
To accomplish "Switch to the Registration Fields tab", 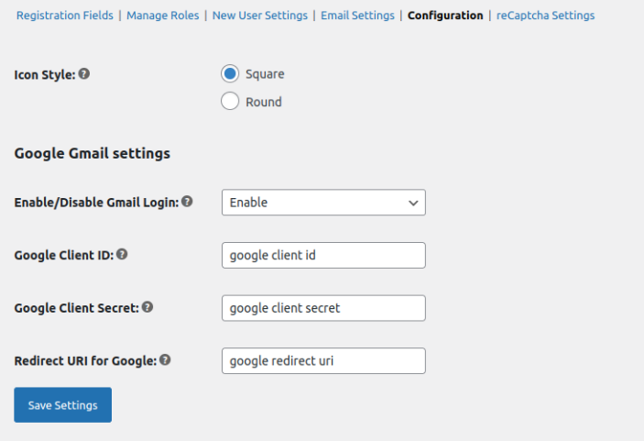I will [x=65, y=16].
